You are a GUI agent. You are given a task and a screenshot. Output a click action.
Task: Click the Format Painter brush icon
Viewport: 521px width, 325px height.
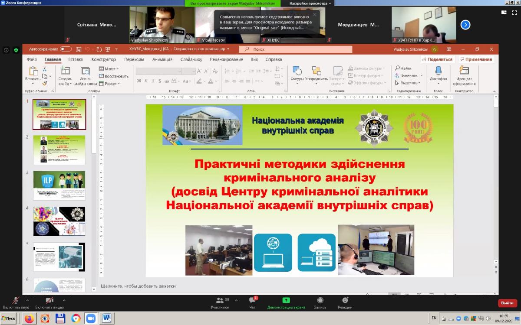[x=45, y=83]
